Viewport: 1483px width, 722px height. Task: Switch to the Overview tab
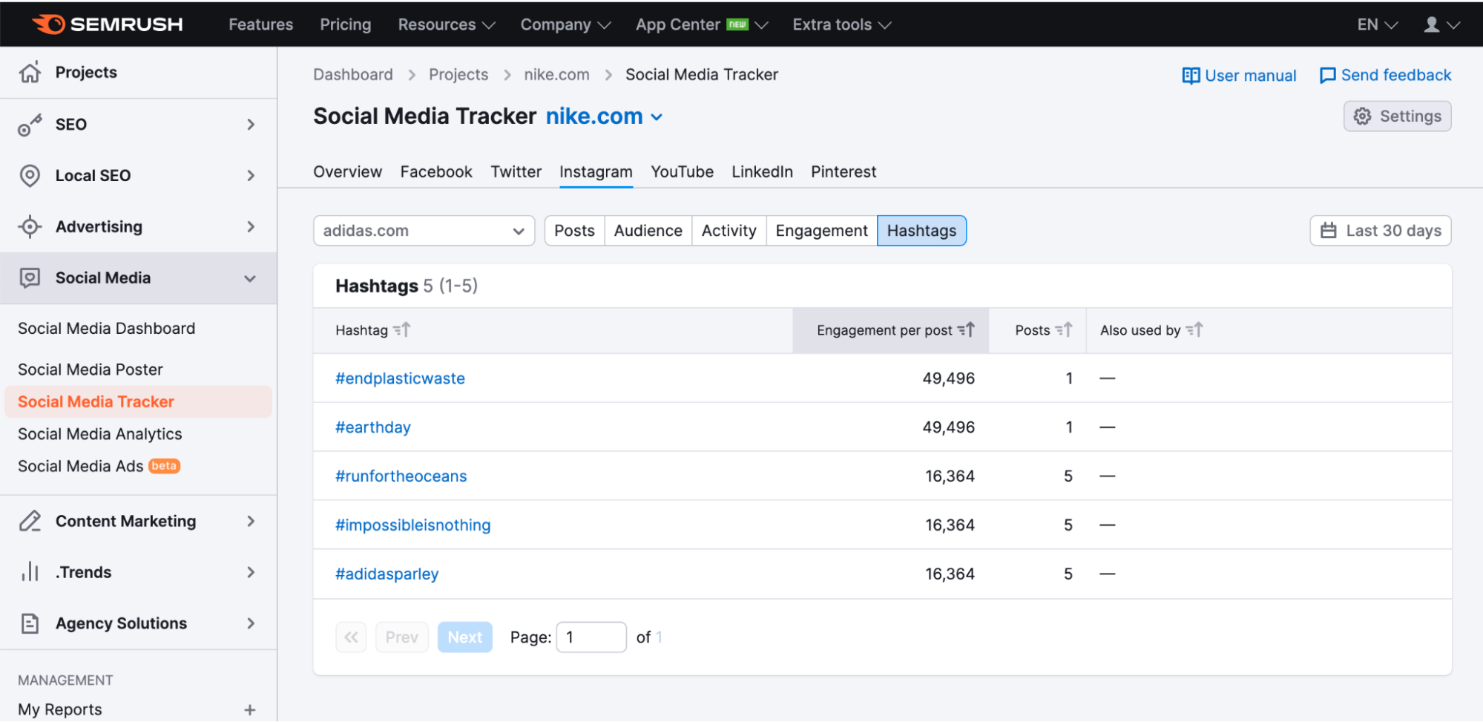pyautogui.click(x=347, y=172)
